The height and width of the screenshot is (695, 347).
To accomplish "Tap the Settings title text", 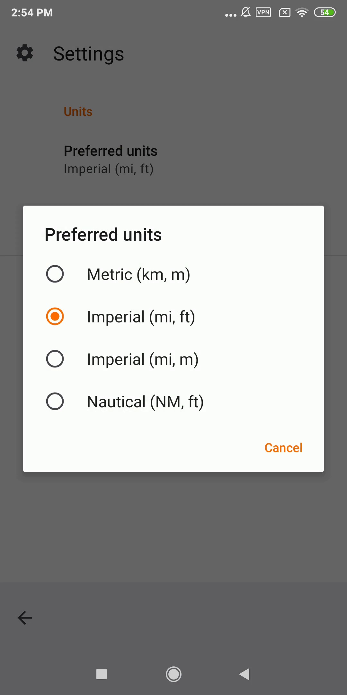I will click(x=88, y=54).
